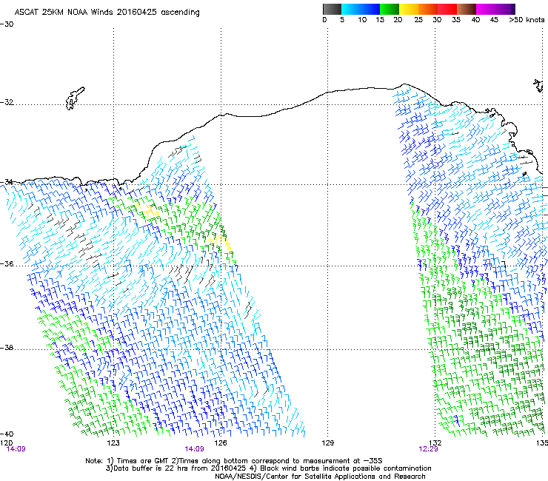Select the green 15–20 knots legend segment
Viewport: 548px width, 481px height.
tap(390, 9)
